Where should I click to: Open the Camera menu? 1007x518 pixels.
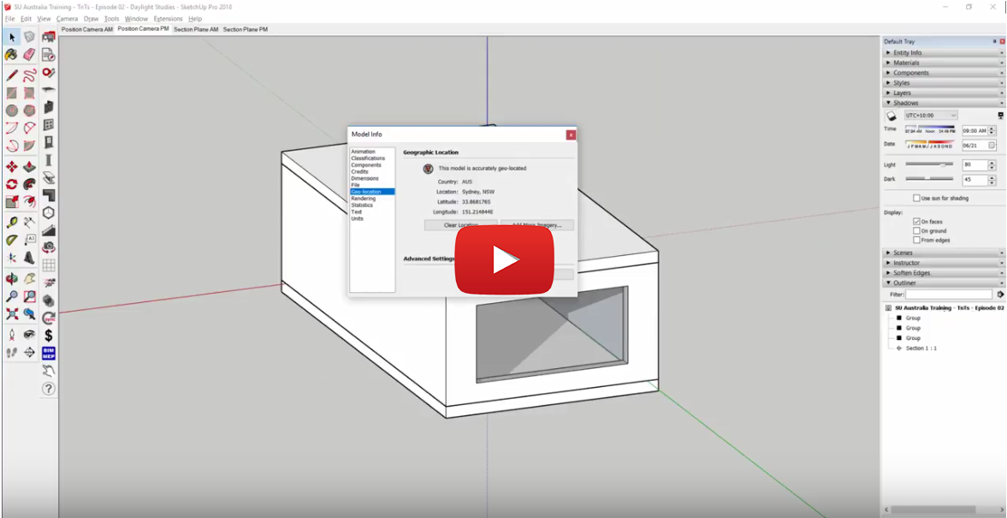pos(67,19)
